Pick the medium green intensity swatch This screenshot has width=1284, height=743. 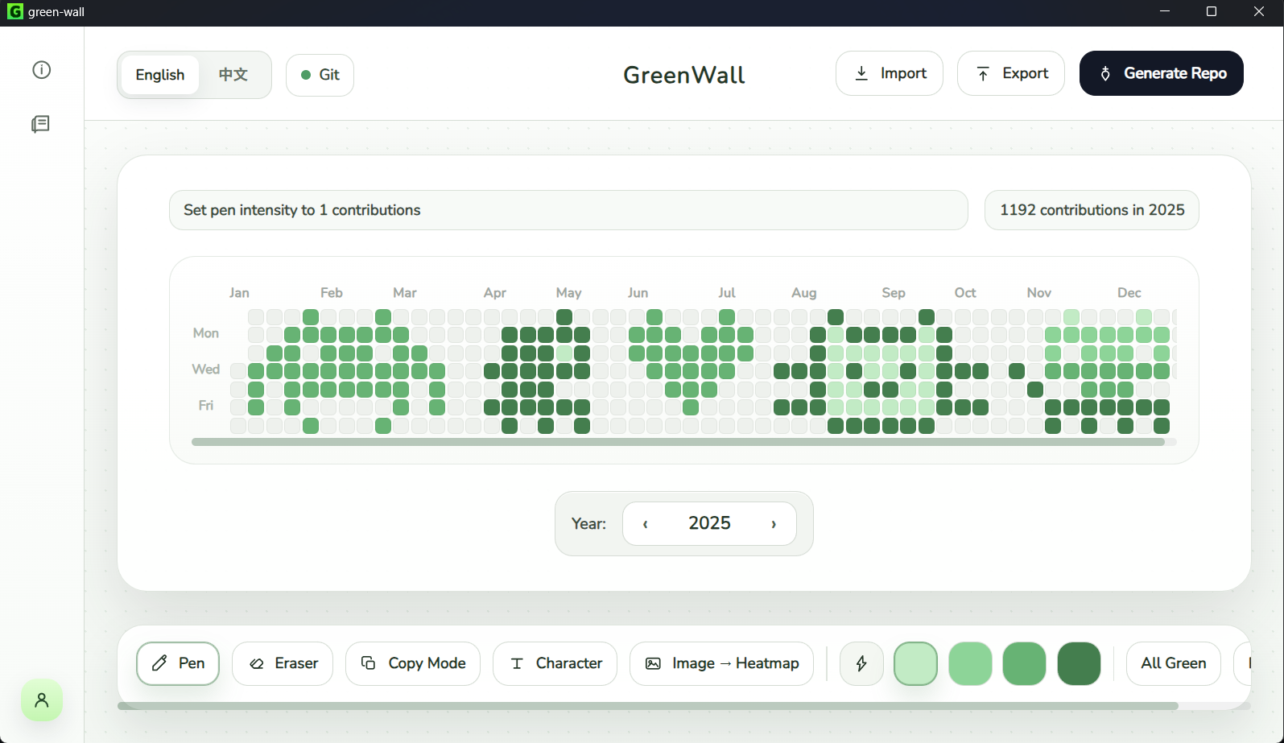click(1024, 663)
